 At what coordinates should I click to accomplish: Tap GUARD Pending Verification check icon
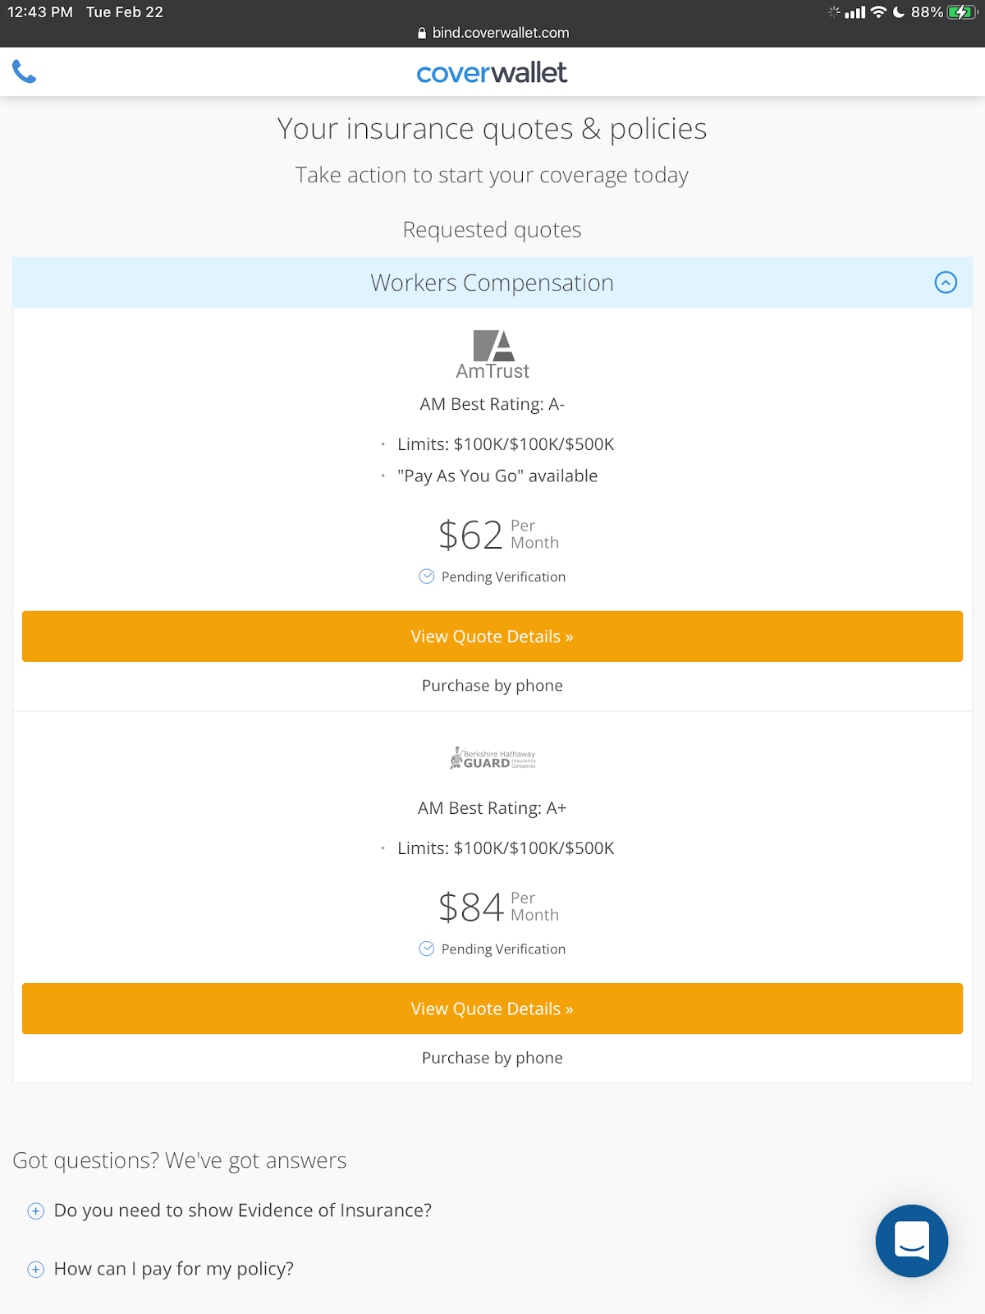427,949
